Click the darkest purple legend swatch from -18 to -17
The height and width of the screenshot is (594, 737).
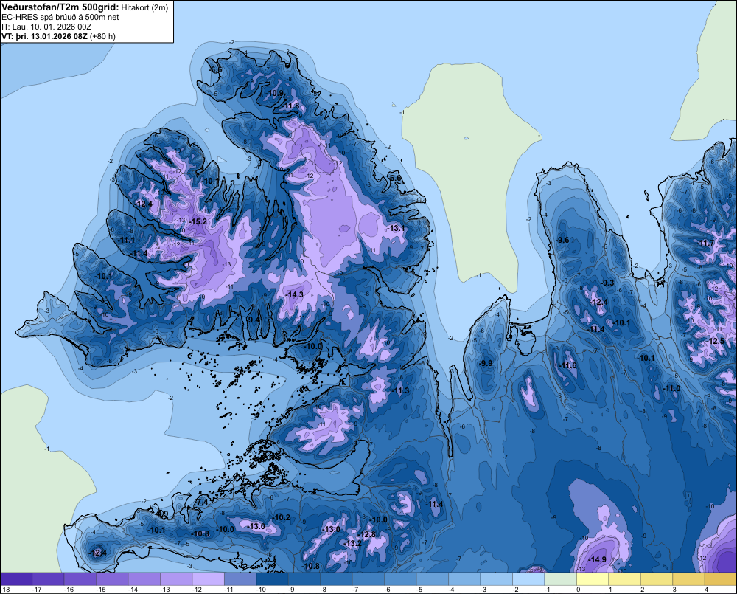[16, 579]
